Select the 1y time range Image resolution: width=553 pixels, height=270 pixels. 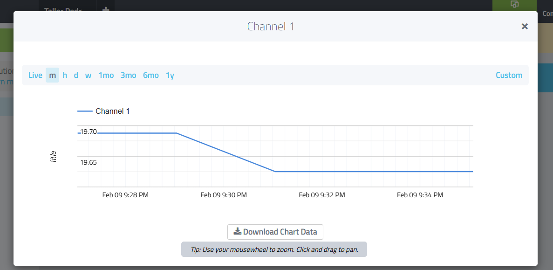click(x=170, y=75)
